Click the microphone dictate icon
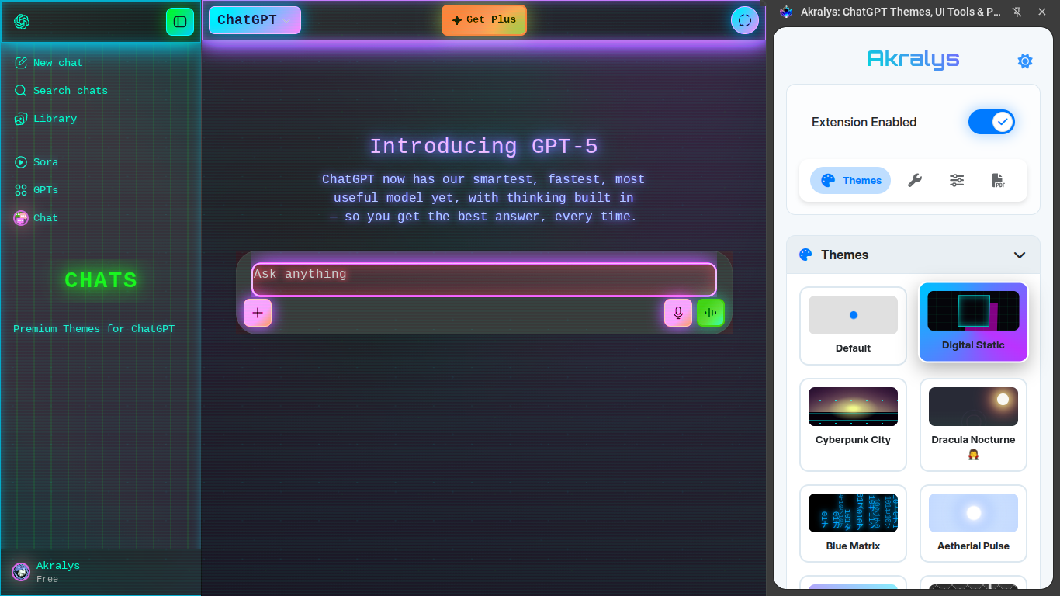 pyautogui.click(x=678, y=313)
